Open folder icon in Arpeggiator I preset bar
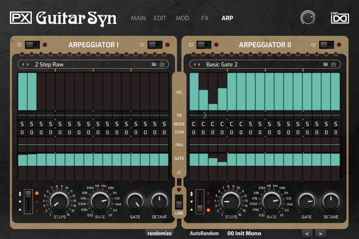Image resolution: width=359 pixels, height=239 pixels. [154, 64]
